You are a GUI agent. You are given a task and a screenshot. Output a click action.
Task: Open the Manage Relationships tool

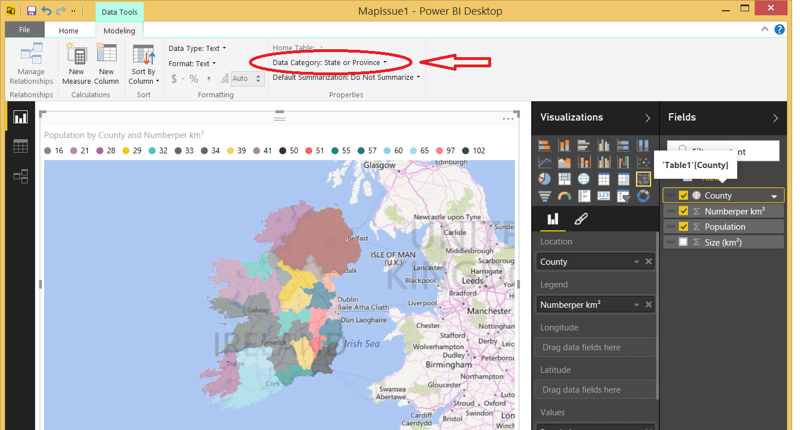[31, 64]
